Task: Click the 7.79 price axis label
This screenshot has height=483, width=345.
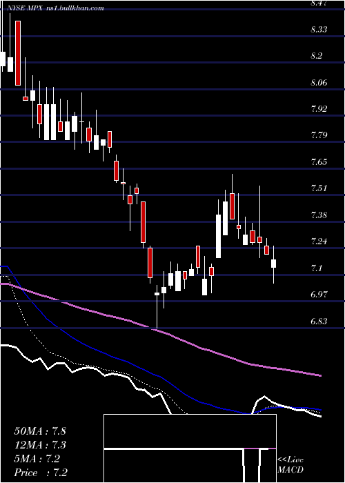Action: click(x=319, y=135)
